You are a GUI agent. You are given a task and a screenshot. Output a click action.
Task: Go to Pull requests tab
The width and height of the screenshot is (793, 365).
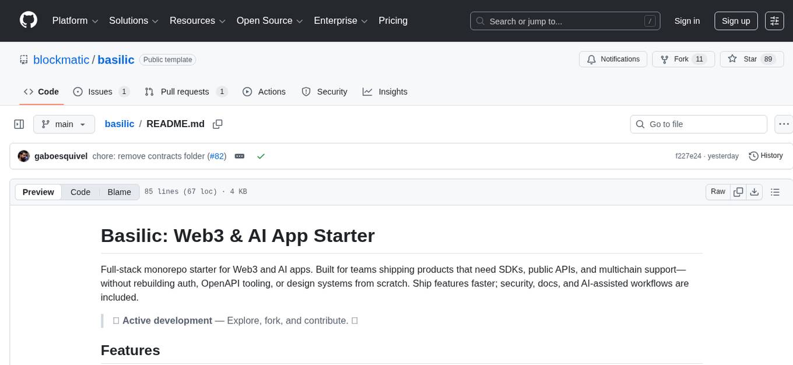(x=185, y=92)
